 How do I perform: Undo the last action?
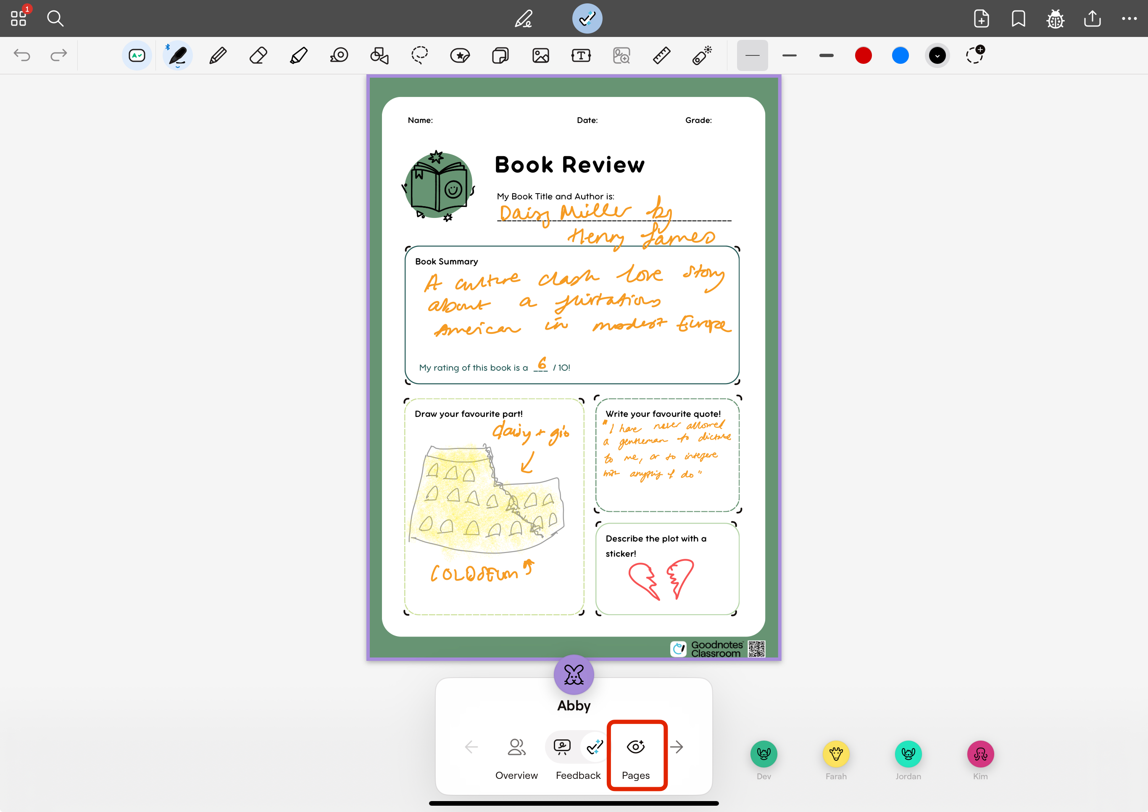pyautogui.click(x=22, y=55)
